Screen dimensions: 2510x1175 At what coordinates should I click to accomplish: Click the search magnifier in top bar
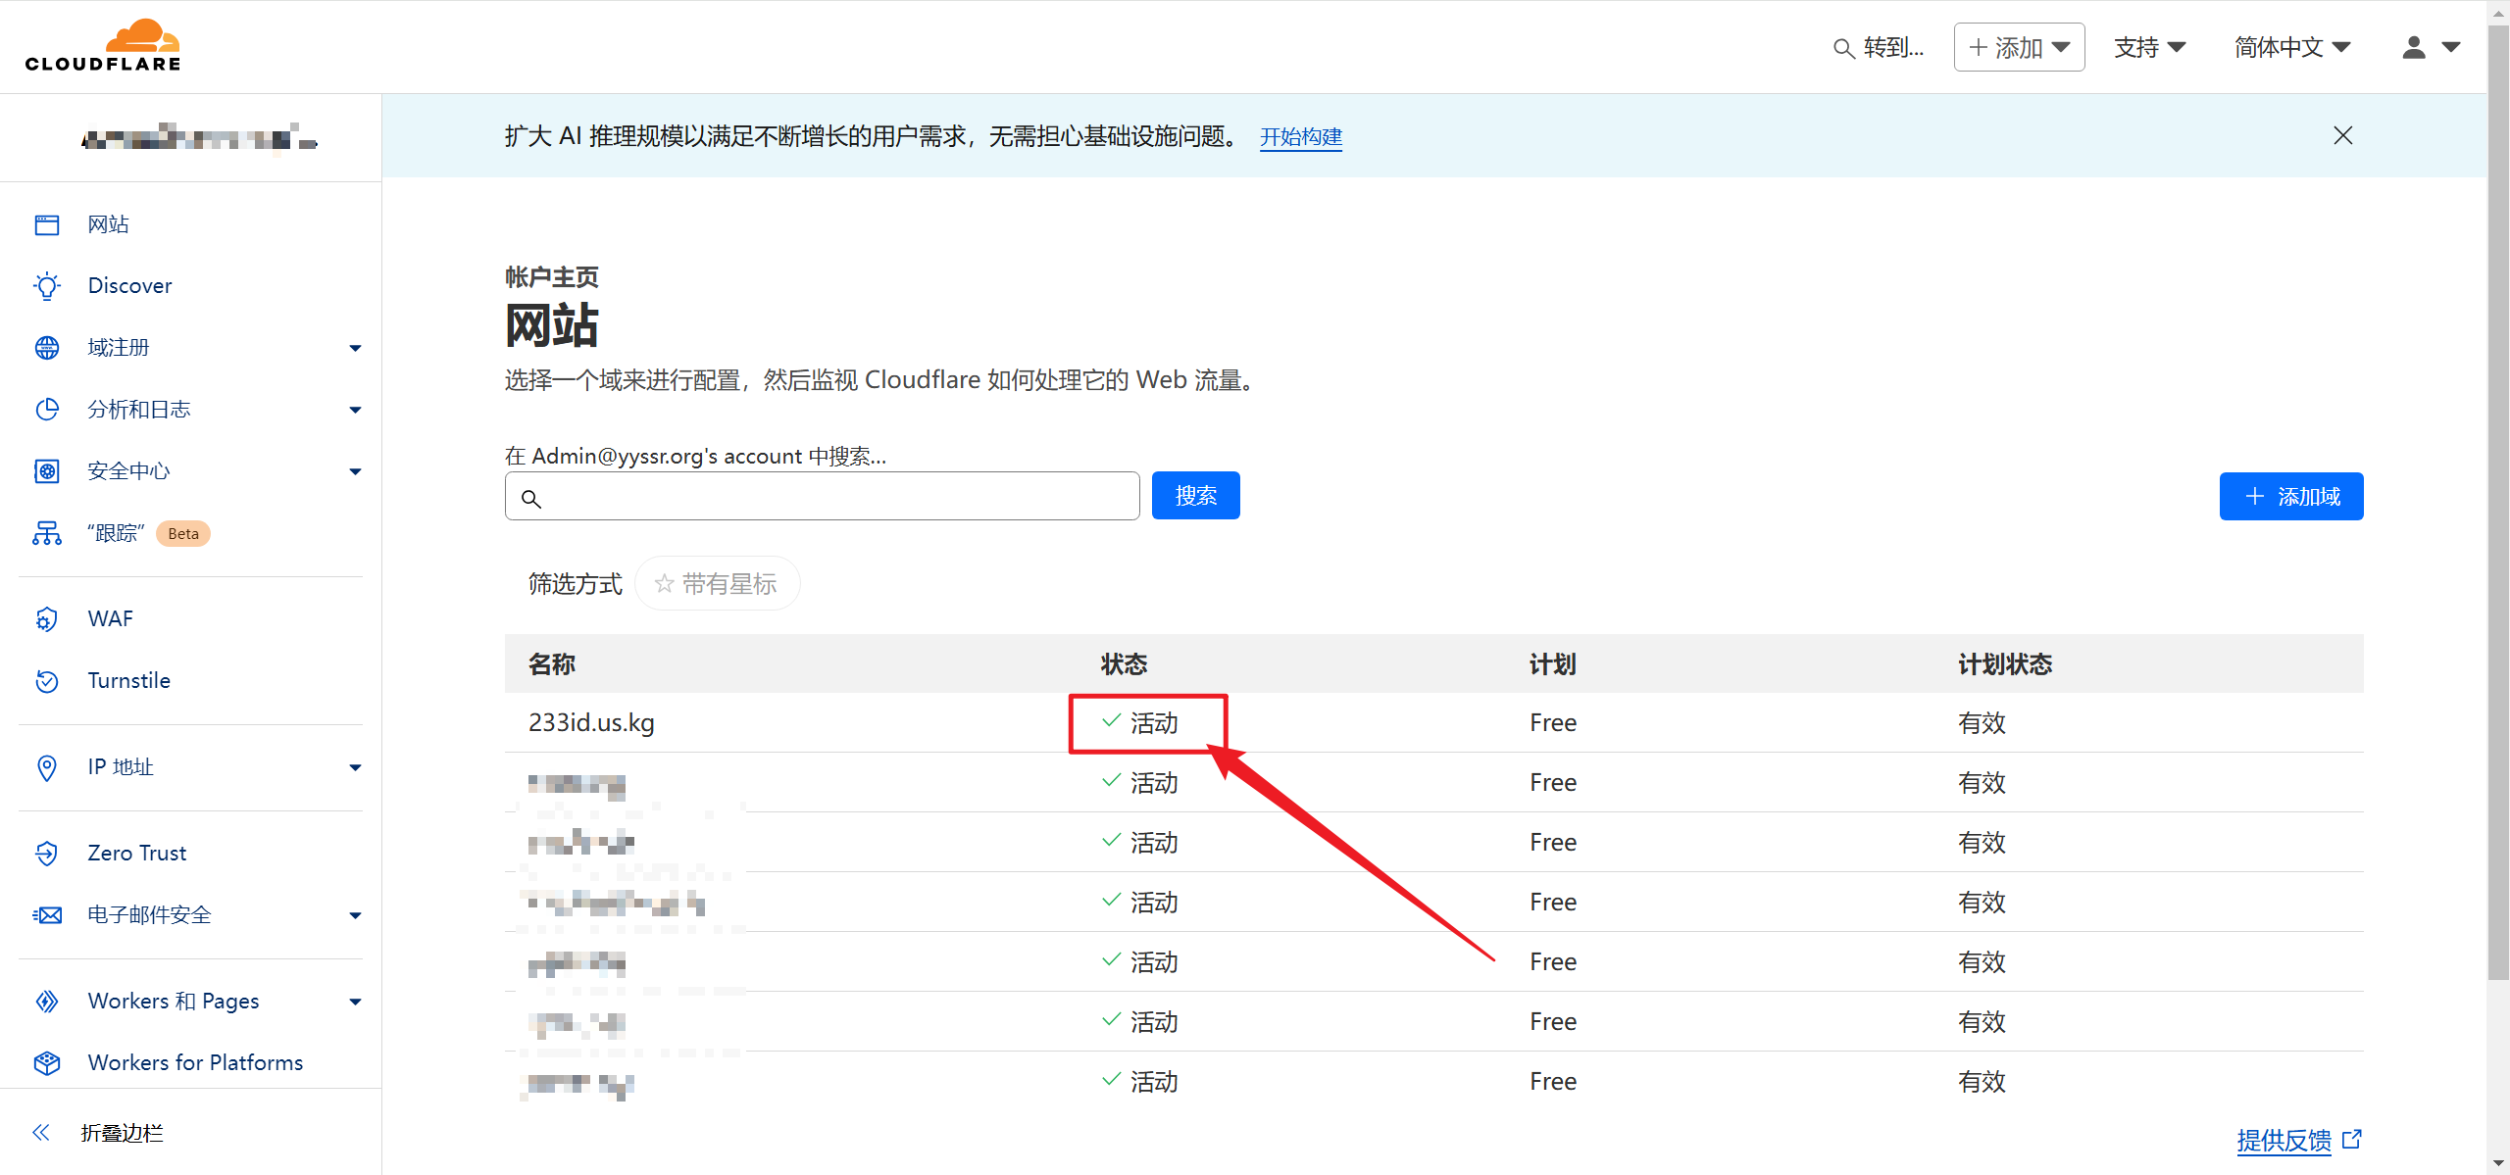(x=1844, y=48)
